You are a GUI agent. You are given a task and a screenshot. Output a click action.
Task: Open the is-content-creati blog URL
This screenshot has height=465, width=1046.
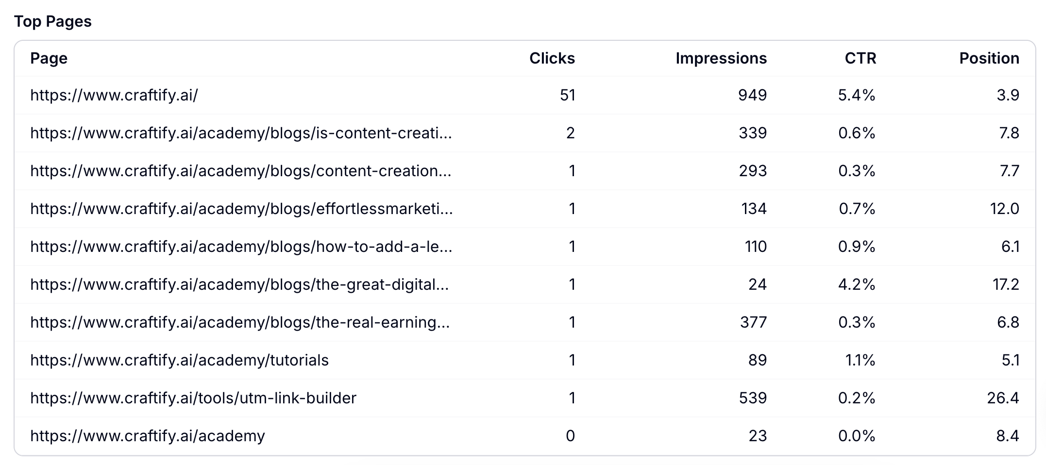(241, 133)
